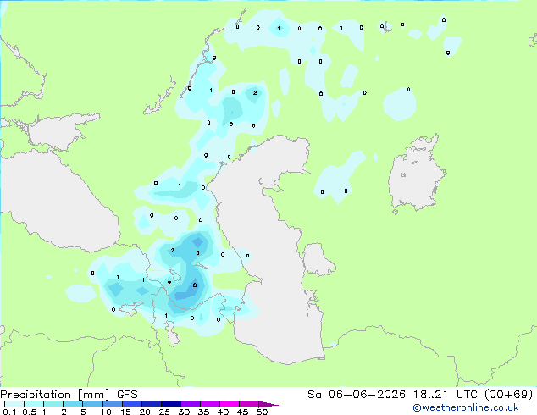Screen dimensions: 537x415
Task: Click the 45–50 mm legend swatch
Action: click(249, 404)
